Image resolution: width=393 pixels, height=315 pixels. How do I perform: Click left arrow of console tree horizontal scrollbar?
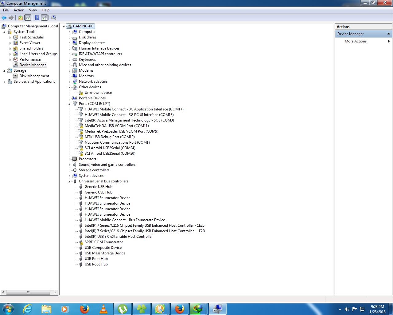(3, 292)
